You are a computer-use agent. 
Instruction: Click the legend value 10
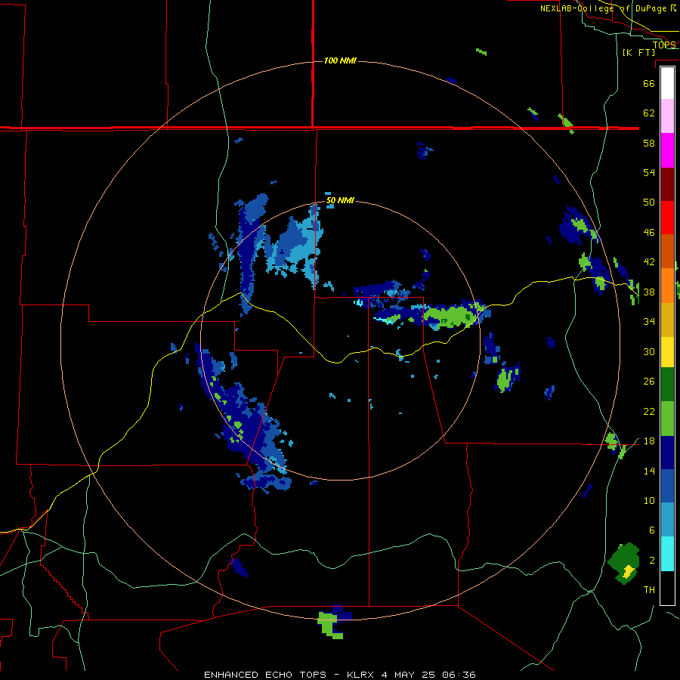tap(649, 500)
